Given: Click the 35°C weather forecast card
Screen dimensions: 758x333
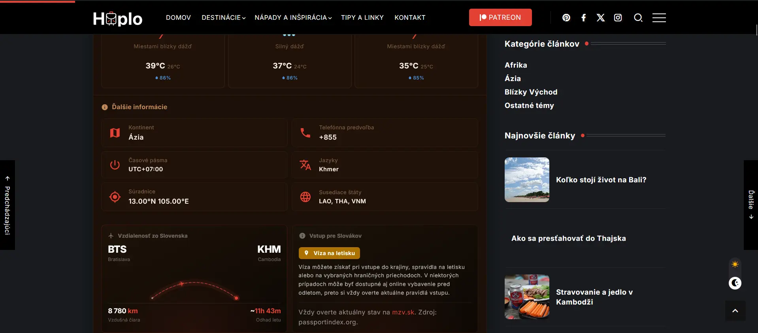Looking at the screenshot, I should pyautogui.click(x=416, y=61).
